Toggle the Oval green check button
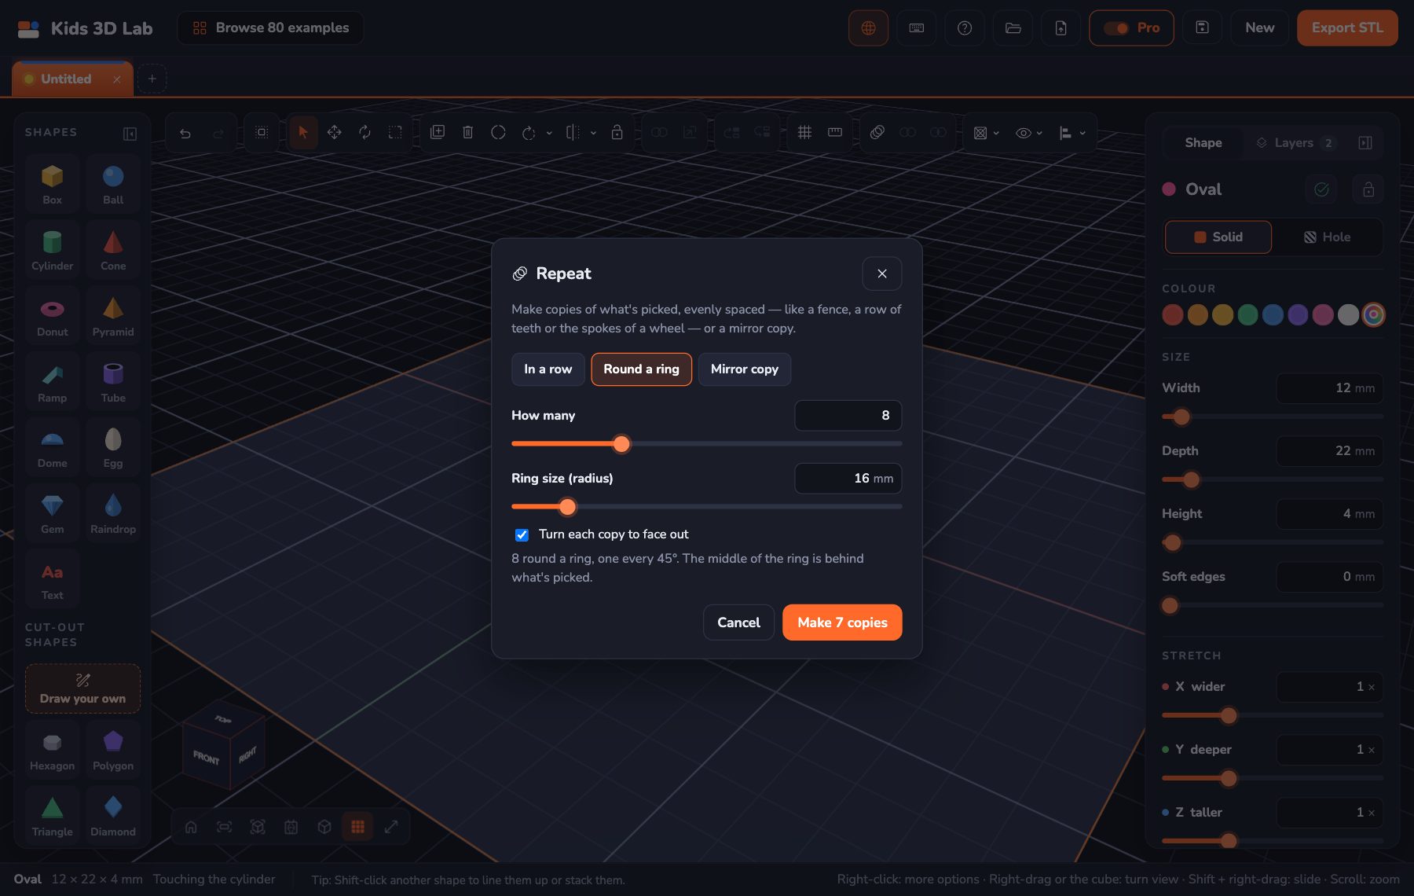Image resolution: width=1414 pixels, height=896 pixels. 1321,189
